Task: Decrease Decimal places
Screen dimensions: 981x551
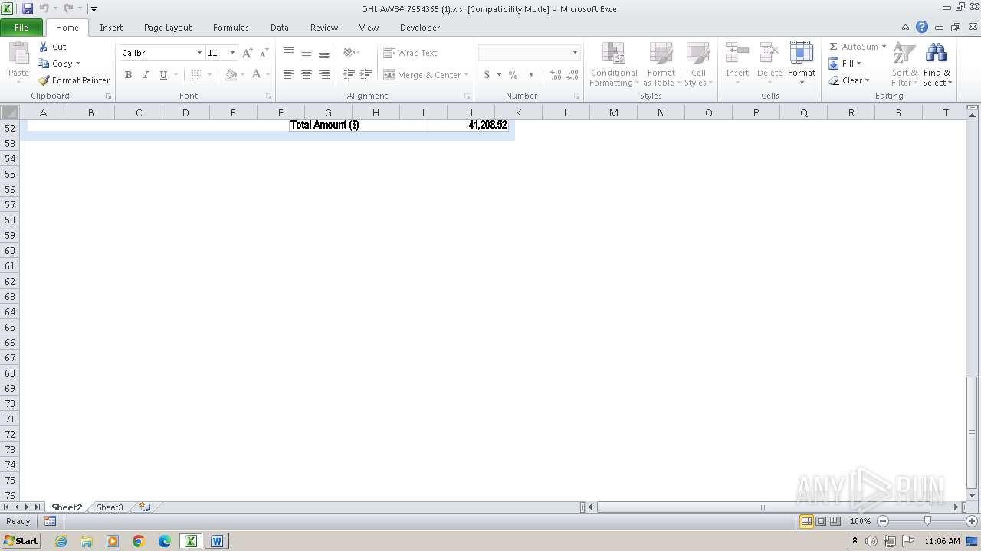Action: click(x=573, y=75)
